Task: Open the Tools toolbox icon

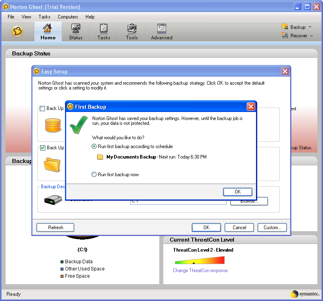Action: (132, 28)
